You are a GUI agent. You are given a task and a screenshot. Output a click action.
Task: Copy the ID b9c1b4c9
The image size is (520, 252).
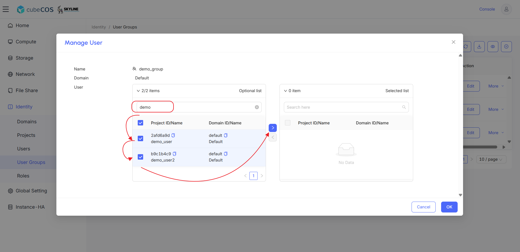pos(175,154)
